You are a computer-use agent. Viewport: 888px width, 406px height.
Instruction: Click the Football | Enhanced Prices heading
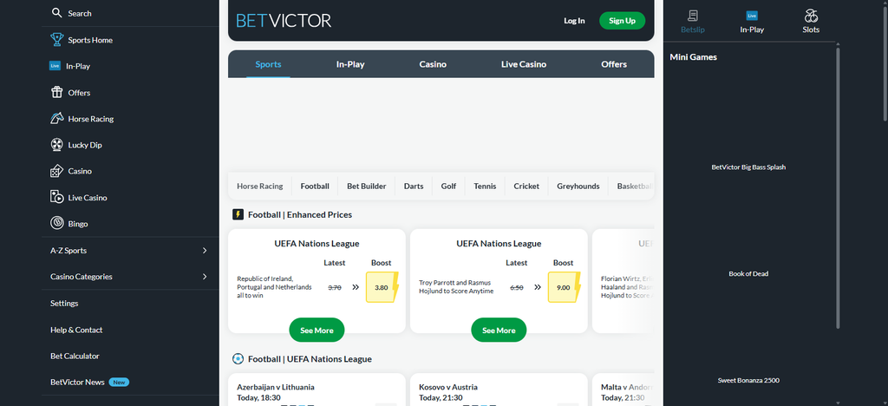(x=300, y=214)
